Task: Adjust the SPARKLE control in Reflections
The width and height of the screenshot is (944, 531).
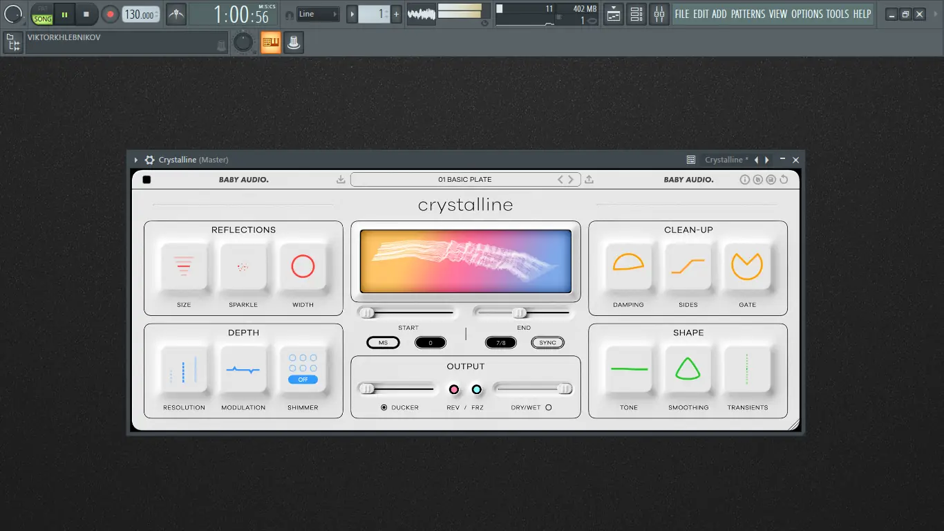Action: pyautogui.click(x=243, y=266)
